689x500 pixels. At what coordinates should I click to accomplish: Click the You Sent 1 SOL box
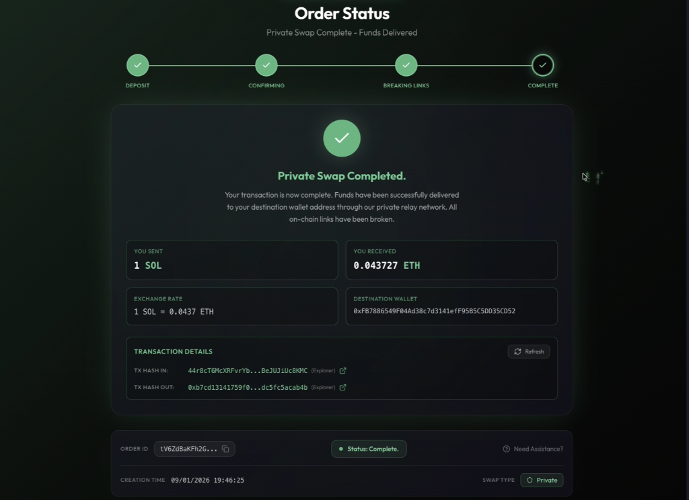[232, 259]
